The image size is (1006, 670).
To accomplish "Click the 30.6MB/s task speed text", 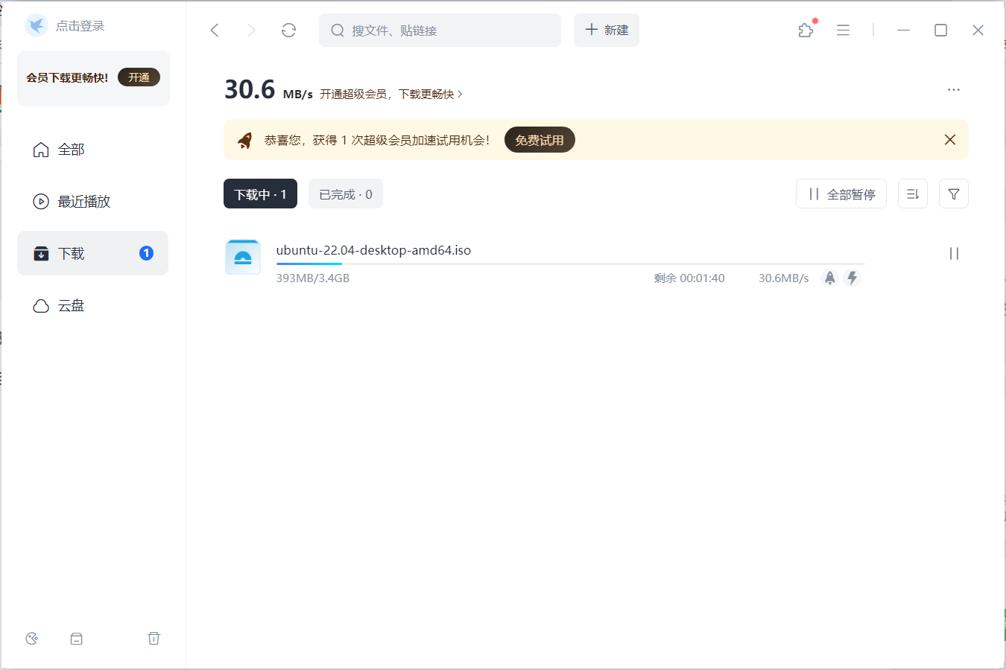I will (784, 278).
